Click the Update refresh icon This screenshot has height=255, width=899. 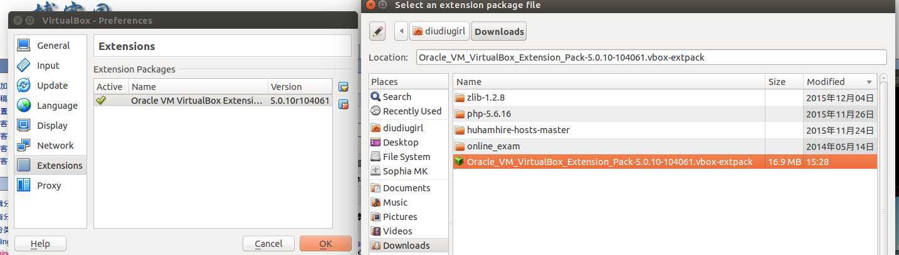(24, 85)
